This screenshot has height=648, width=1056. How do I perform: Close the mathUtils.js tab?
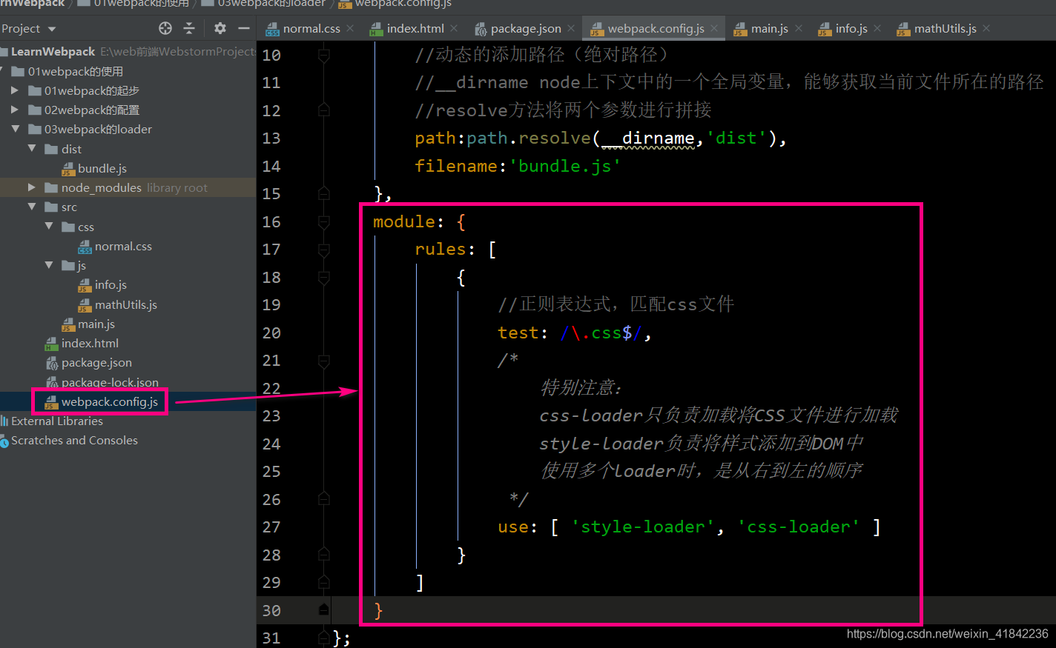coord(986,29)
